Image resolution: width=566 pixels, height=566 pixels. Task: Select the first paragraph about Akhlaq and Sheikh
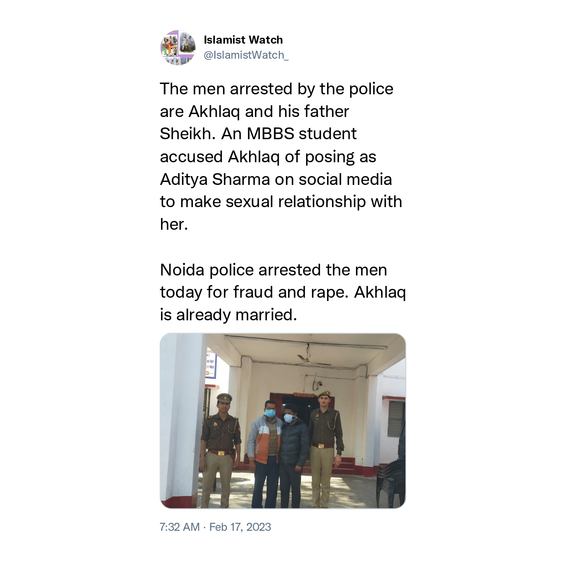(x=281, y=156)
